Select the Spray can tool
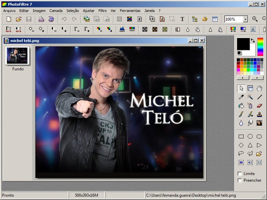267x200 pixels. [x=250, y=105]
